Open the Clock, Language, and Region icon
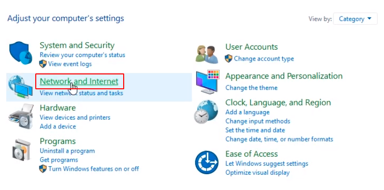The width and height of the screenshot is (384, 190). click(206, 112)
